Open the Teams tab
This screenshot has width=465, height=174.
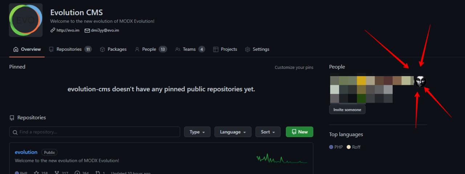click(190, 49)
